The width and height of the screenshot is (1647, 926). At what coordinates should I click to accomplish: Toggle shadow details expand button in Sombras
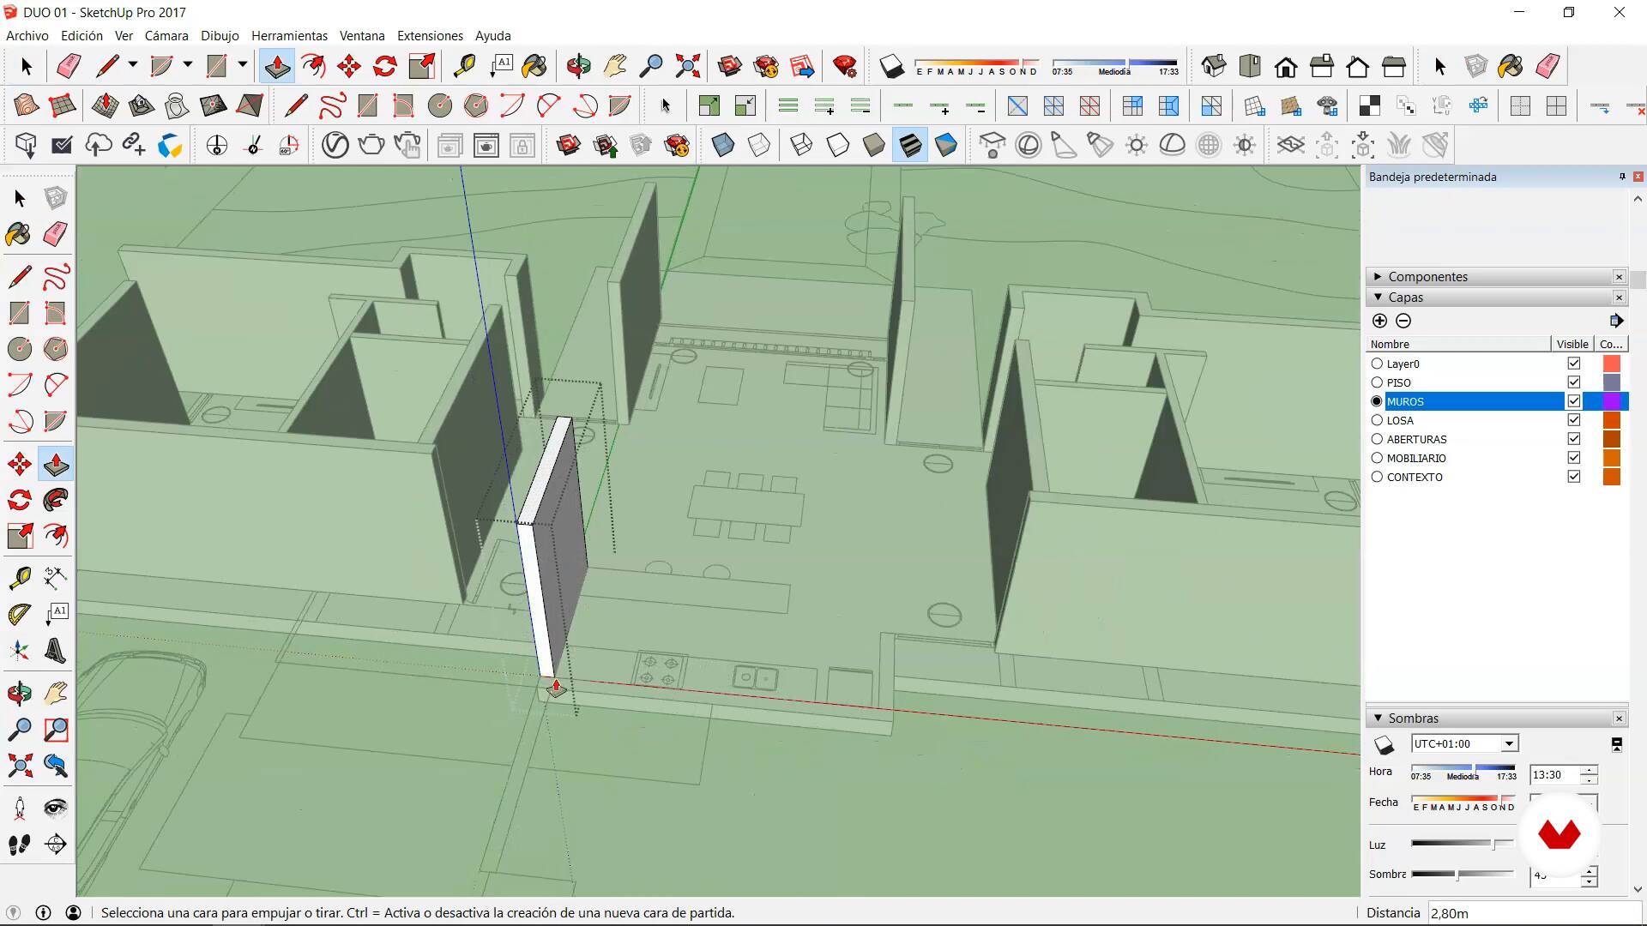coord(1616,744)
